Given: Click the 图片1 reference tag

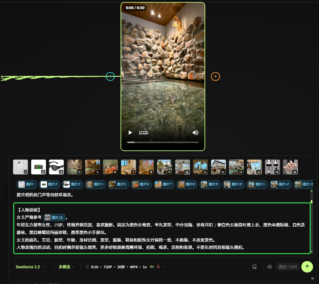Looking at the screenshot, I should (x=27, y=184).
